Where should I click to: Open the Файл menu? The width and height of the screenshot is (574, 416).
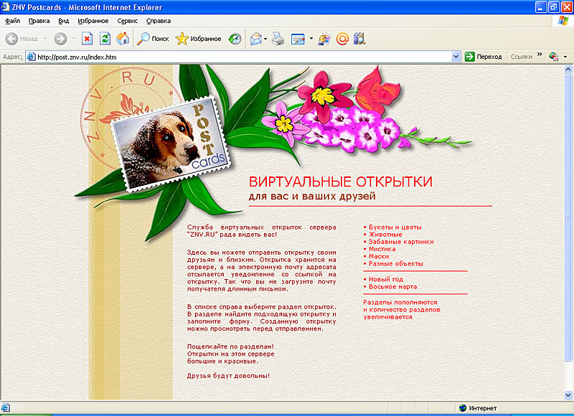[x=12, y=21]
